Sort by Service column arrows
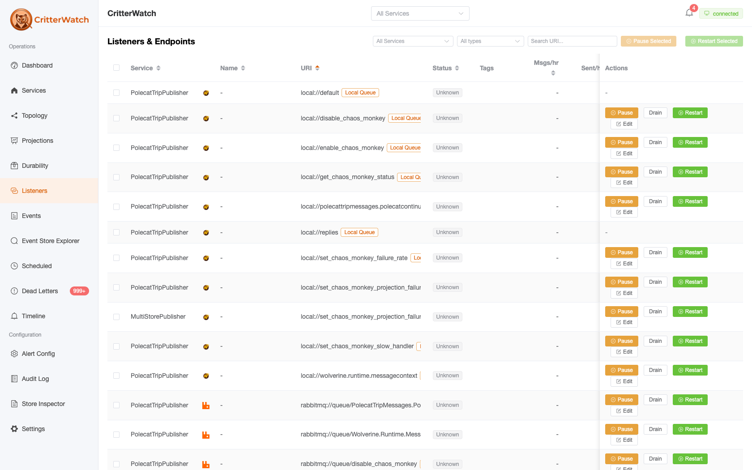752x470 pixels. (158, 68)
